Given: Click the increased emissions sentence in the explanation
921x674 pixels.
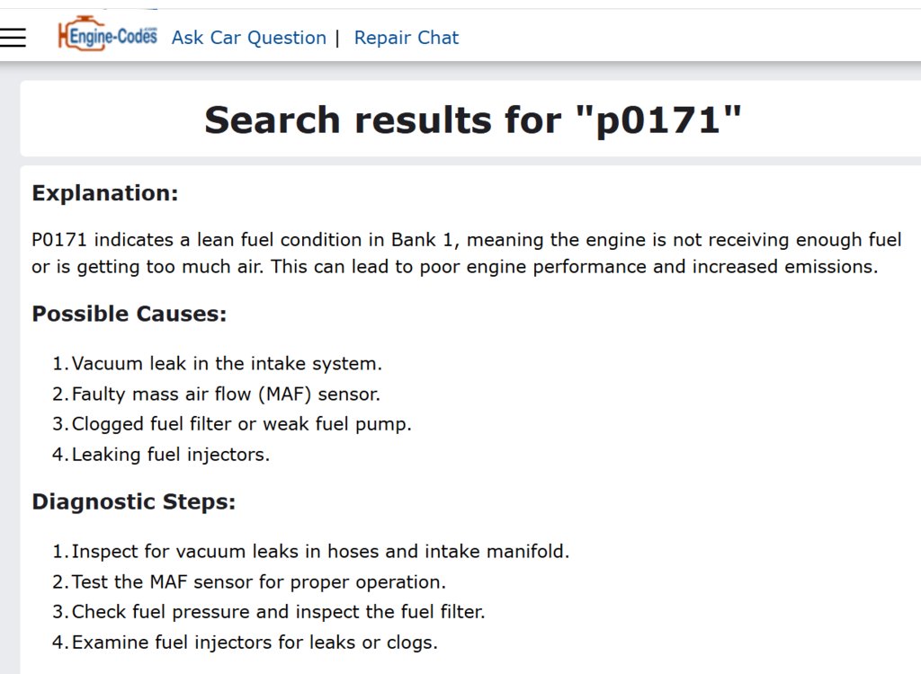Looking at the screenshot, I should [574, 267].
